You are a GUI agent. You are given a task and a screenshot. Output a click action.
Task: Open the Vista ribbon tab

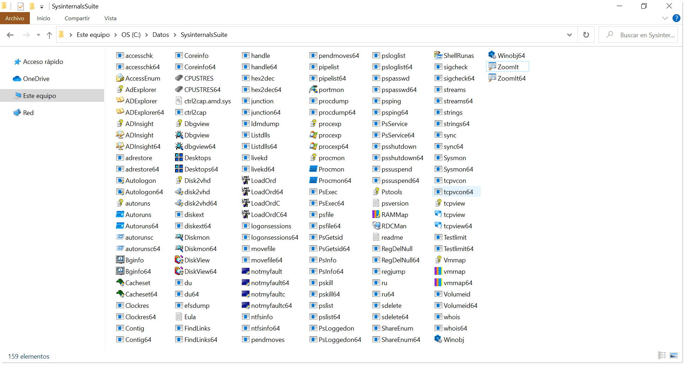point(110,18)
